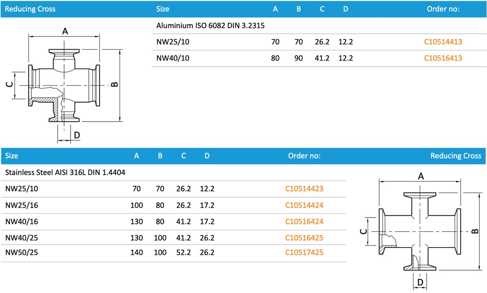The height and width of the screenshot is (293, 487).
Task: Select the Stainless Steel AISI 316L heading
Action: coord(65,172)
